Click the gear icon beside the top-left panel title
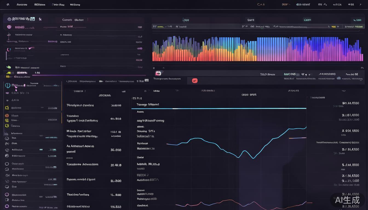Image resolution: width=368 pixels, height=210 pixels. (x=9, y=19)
